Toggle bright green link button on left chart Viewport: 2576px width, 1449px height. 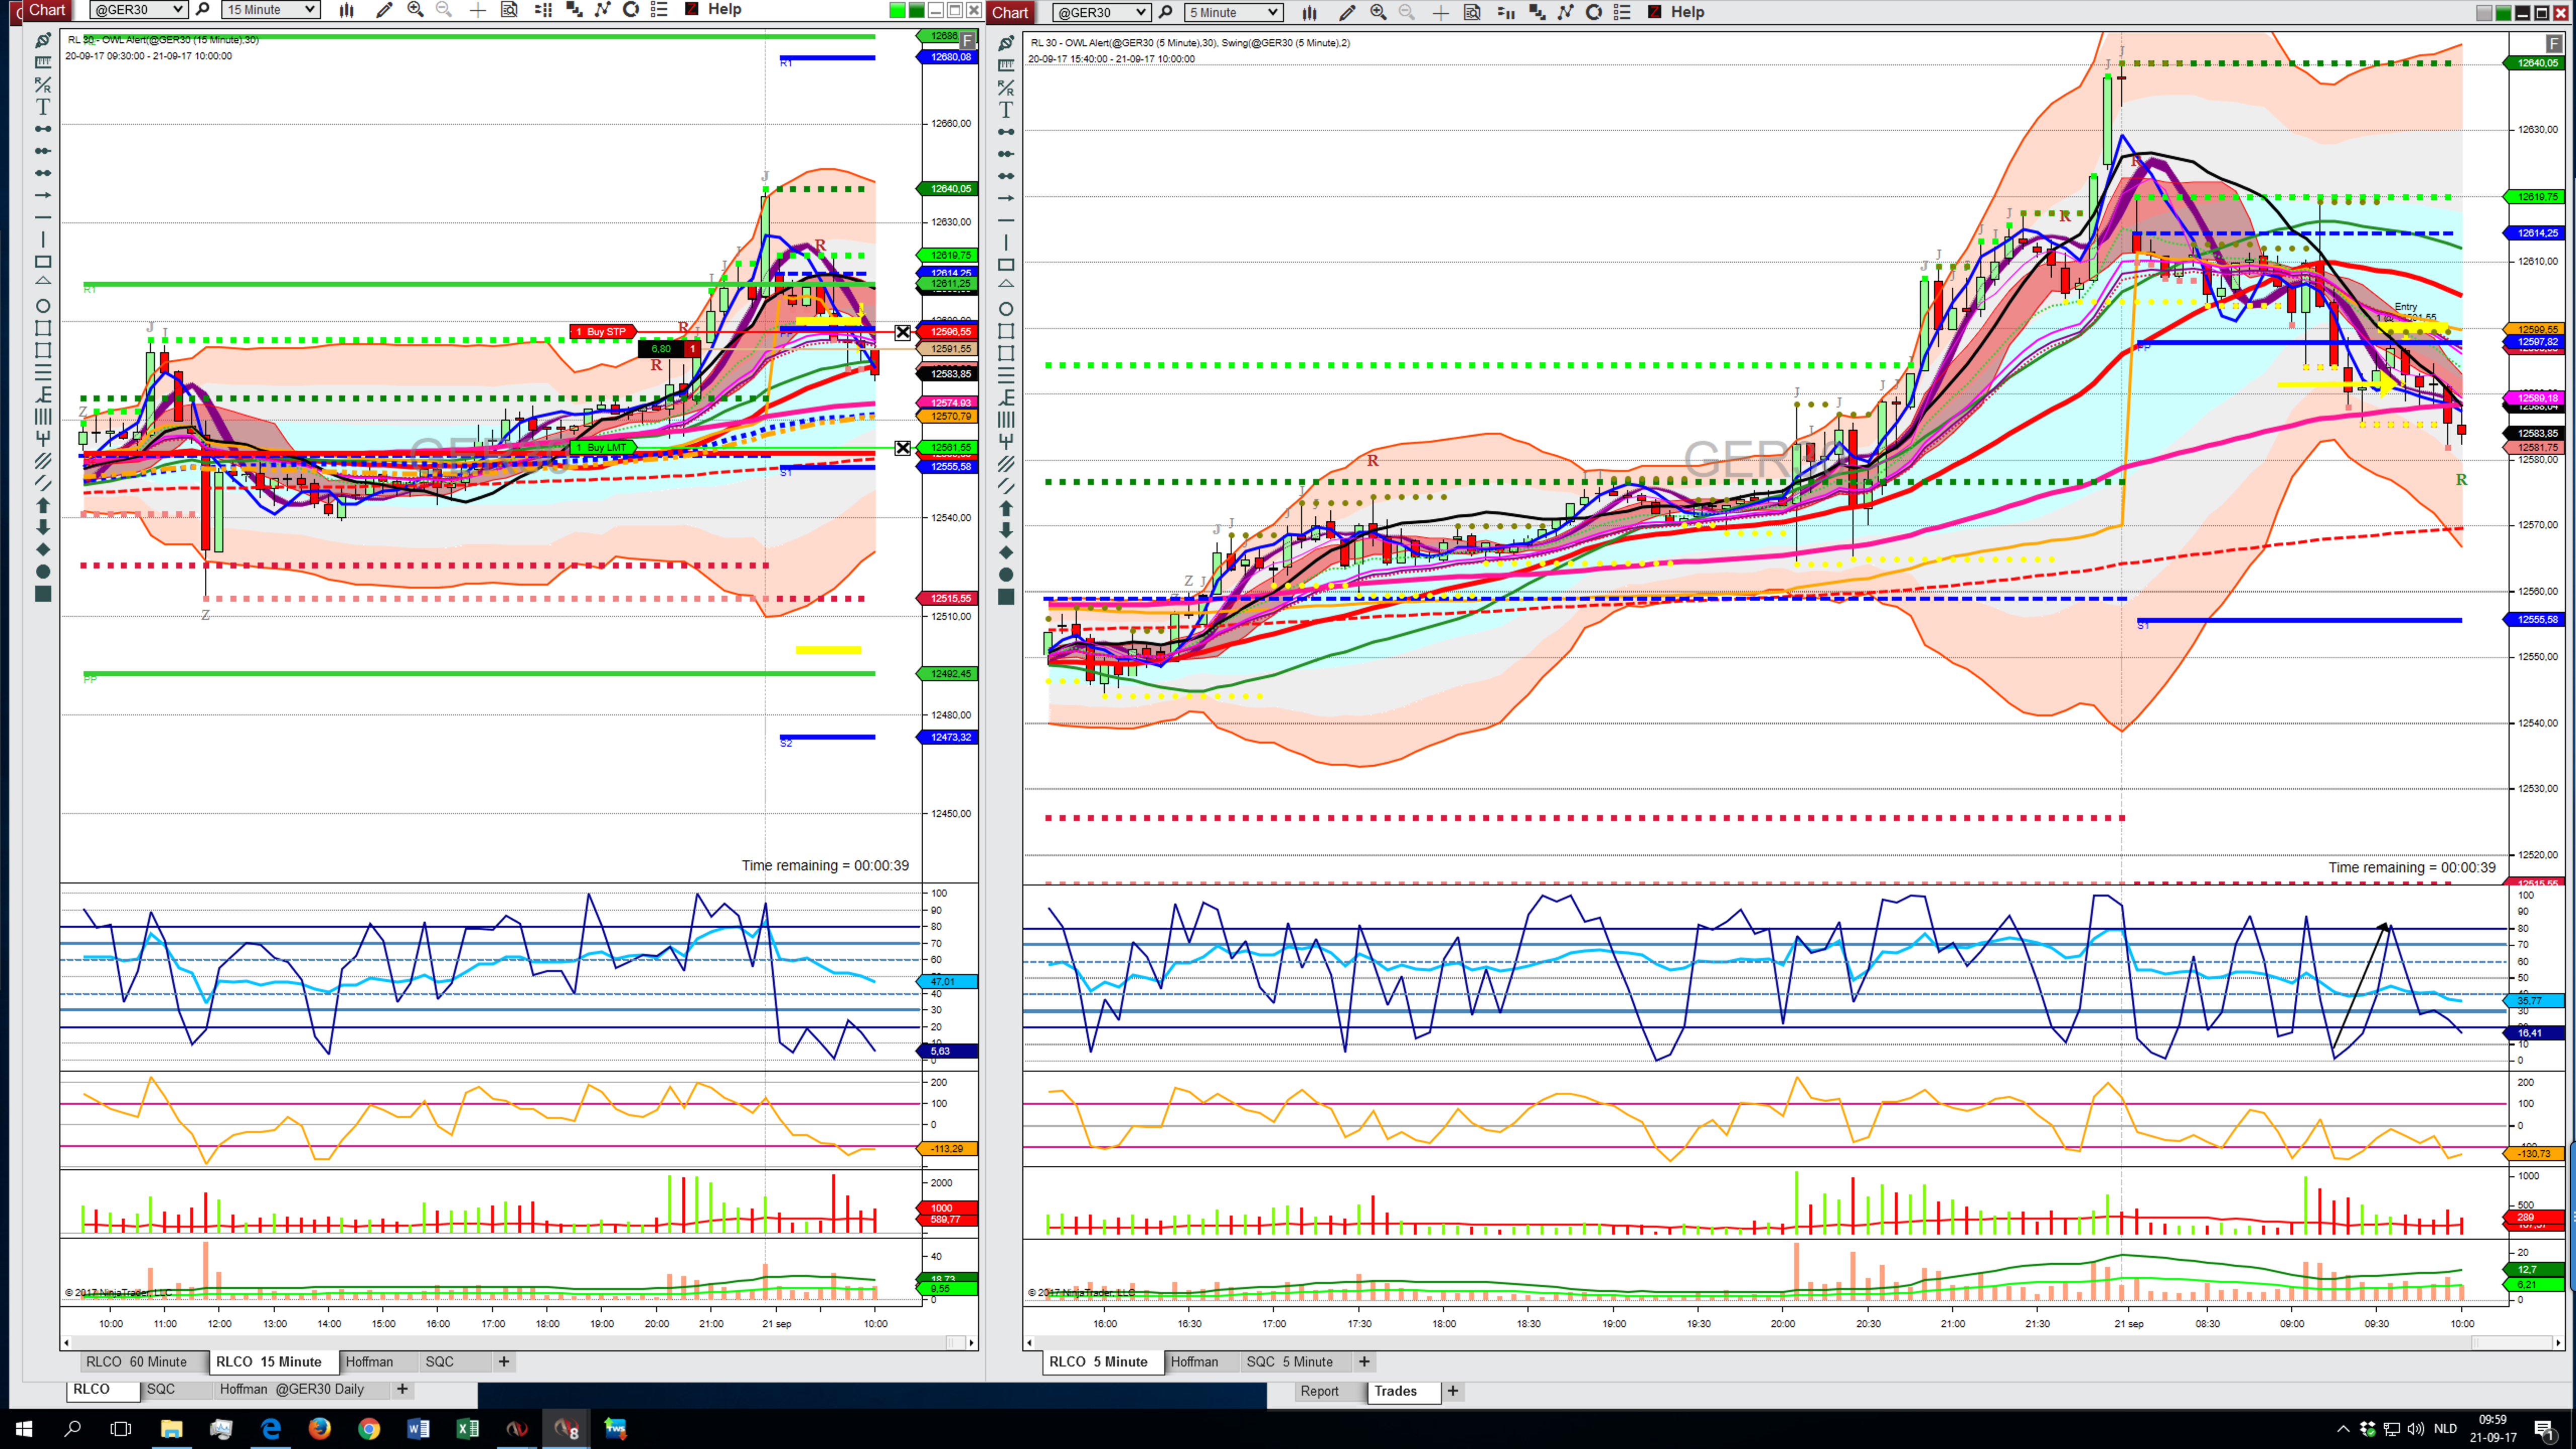(x=897, y=10)
